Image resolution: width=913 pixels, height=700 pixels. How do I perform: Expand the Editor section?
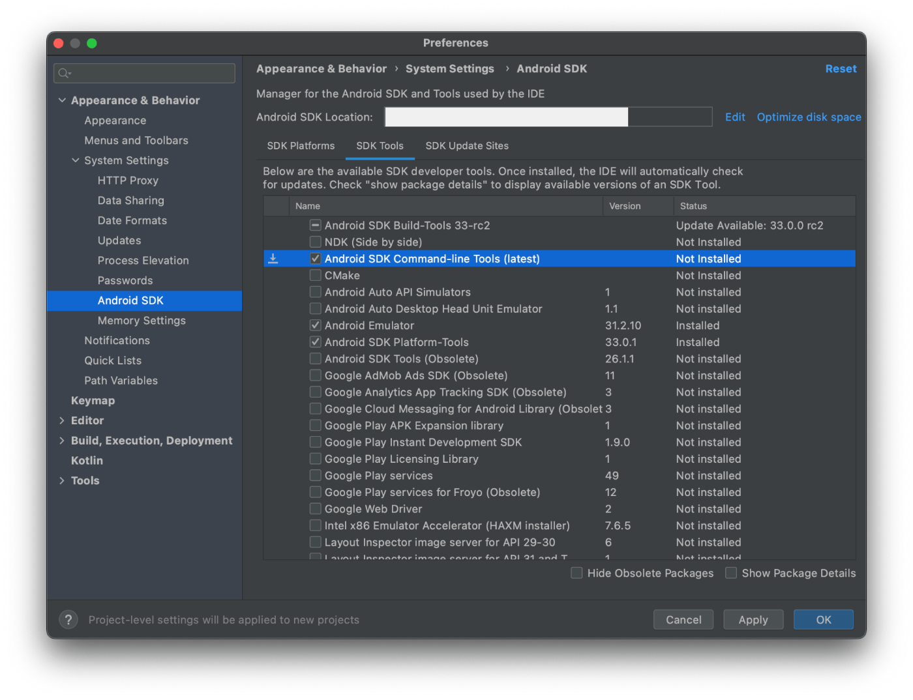[62, 420]
